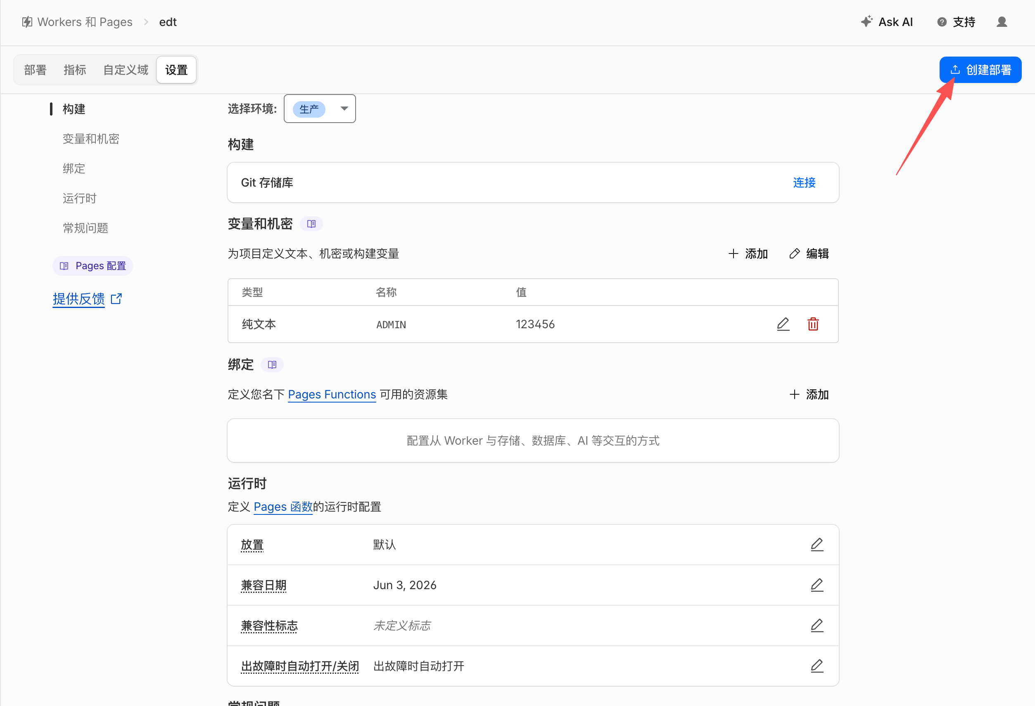Click the 创建部署 button
1035x706 pixels.
[x=980, y=70]
